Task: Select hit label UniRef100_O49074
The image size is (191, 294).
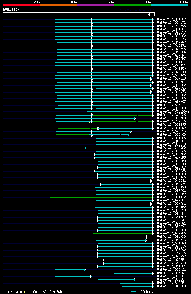Action: [x=171, y=184]
